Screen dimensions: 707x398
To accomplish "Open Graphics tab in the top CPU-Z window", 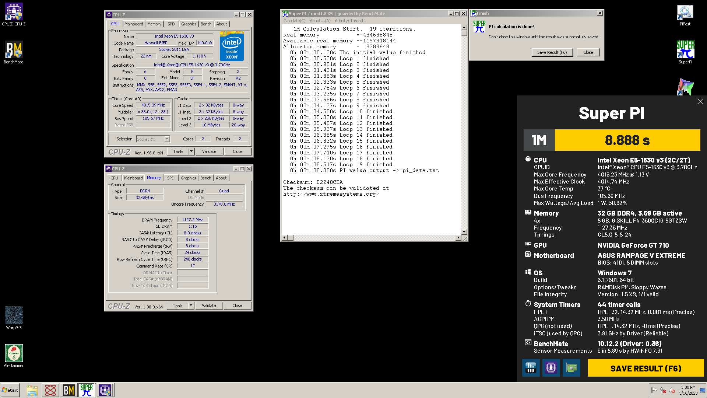I will point(189,24).
